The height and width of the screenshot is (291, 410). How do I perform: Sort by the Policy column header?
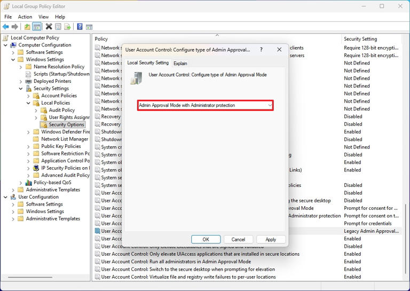[217, 39]
